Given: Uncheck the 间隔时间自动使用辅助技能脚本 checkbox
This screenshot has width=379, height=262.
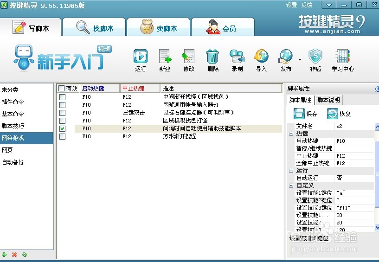Looking at the screenshot, I should coord(62,128).
